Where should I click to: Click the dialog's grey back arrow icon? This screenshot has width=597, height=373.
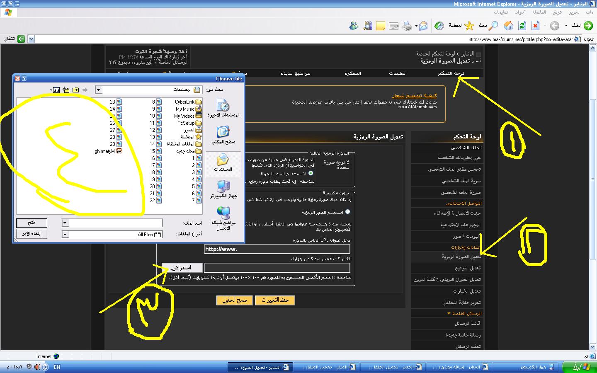tap(85, 90)
